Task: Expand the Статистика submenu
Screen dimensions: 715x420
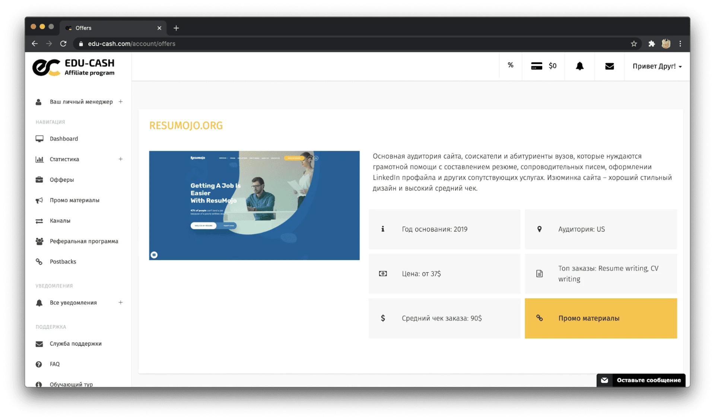Action: (120, 159)
